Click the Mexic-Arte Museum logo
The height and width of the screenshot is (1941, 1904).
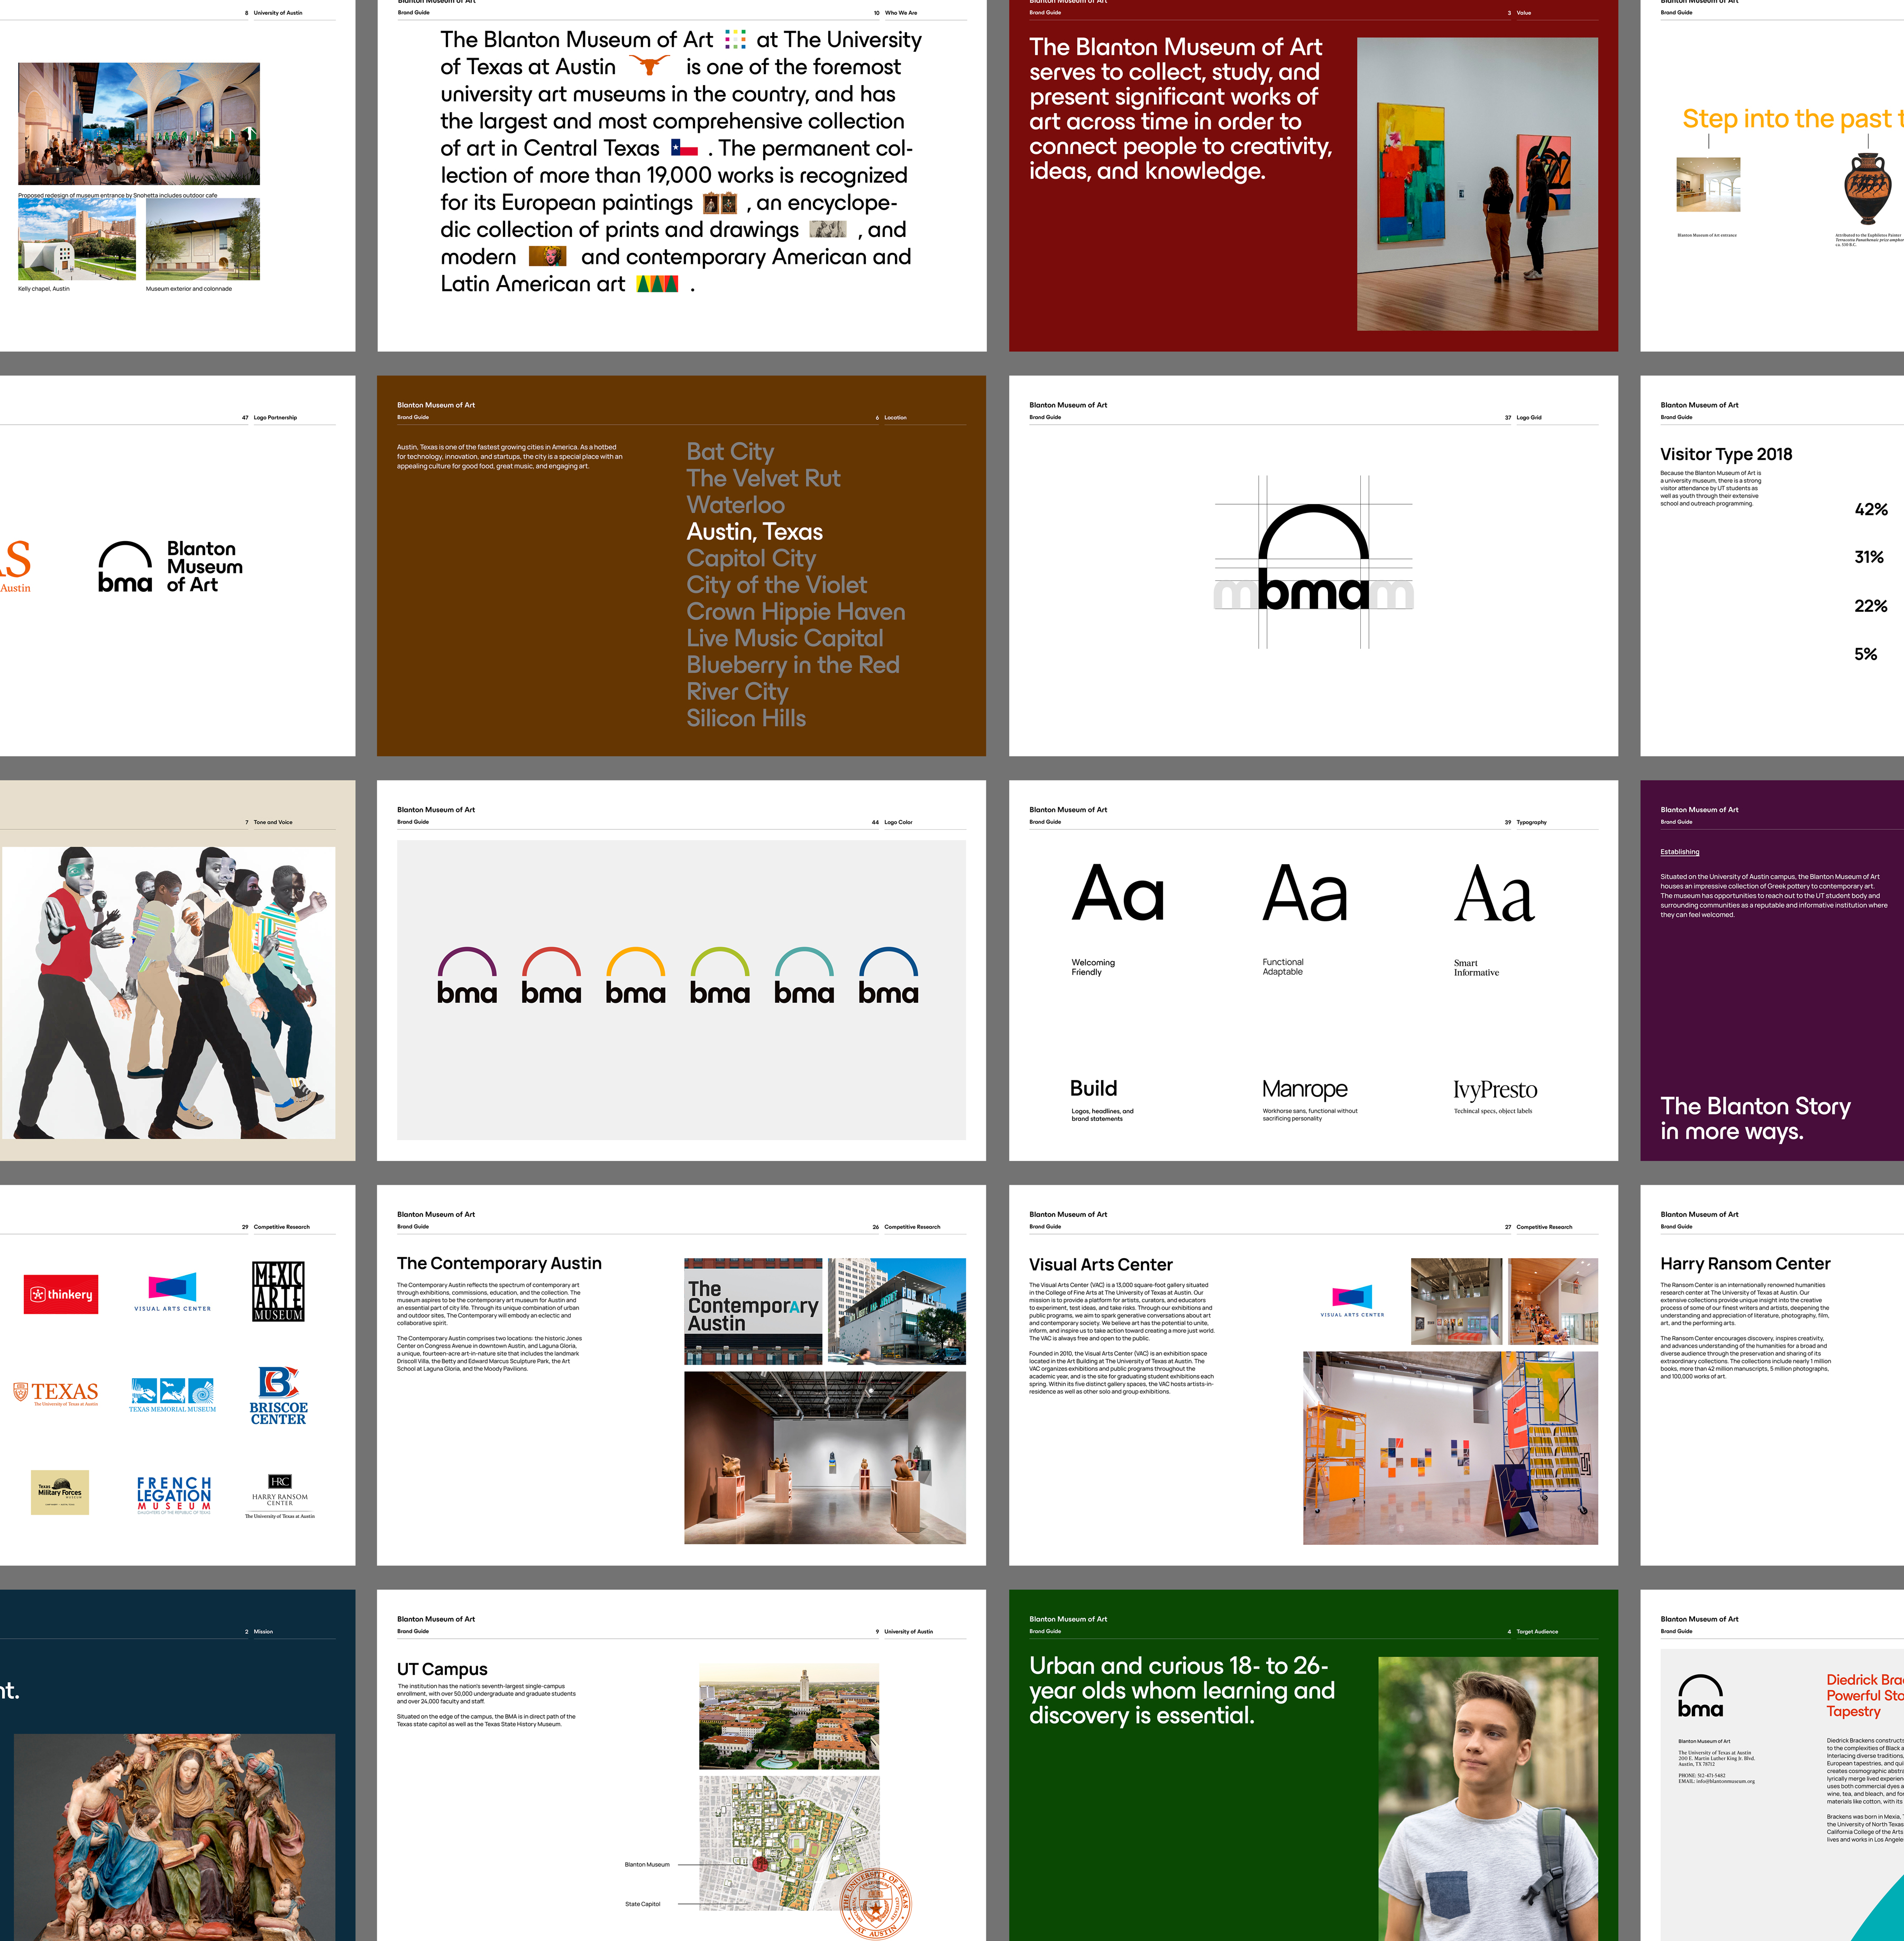pos(277,1291)
